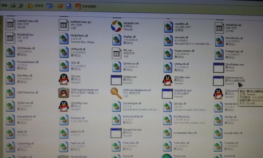
Task: Select the MsgMgr.dll file icon
Action: 117,39
